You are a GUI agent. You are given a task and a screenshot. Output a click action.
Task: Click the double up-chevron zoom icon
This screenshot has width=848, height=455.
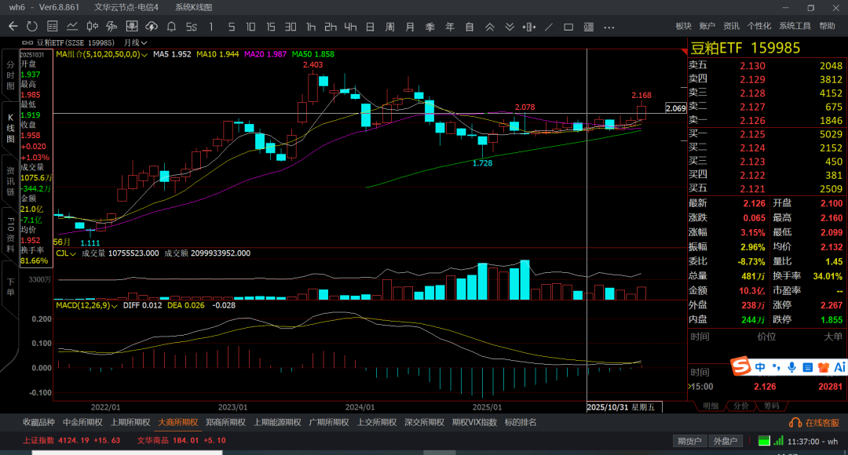point(489,26)
